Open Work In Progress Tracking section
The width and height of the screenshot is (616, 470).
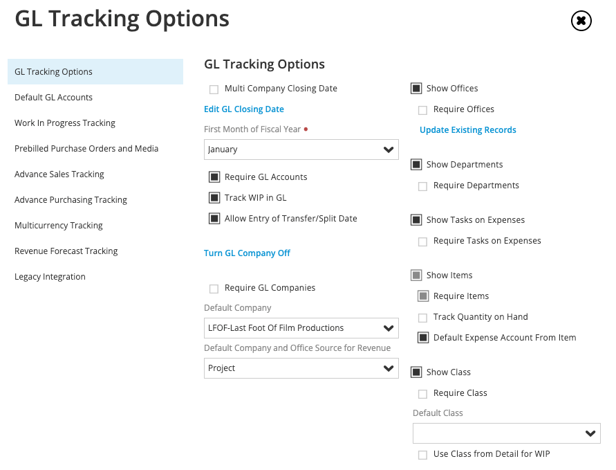tap(65, 123)
